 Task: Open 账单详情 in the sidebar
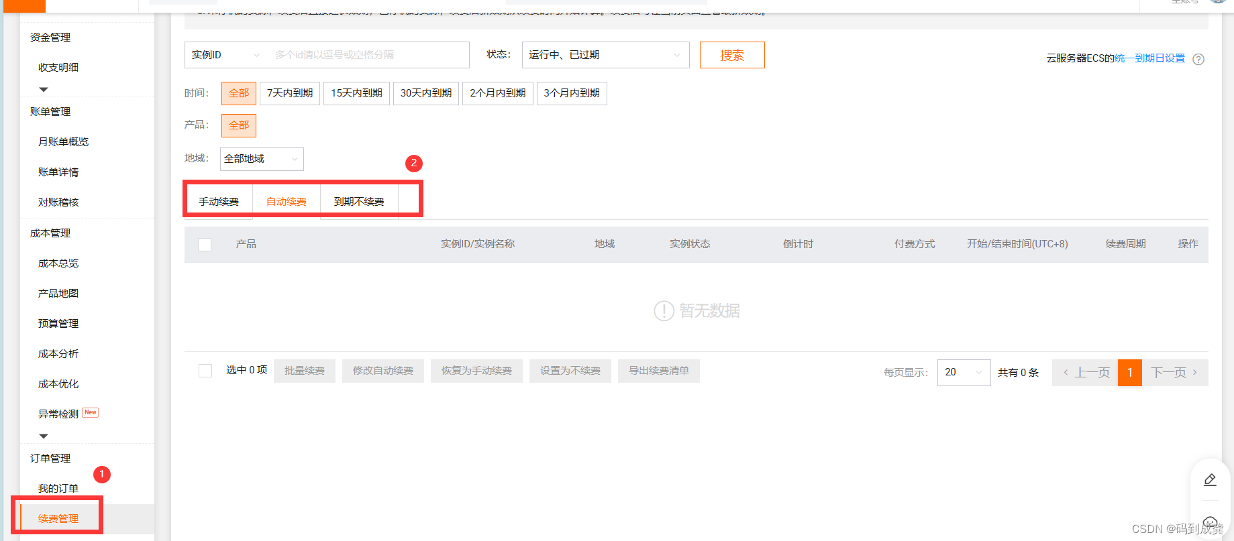point(58,172)
